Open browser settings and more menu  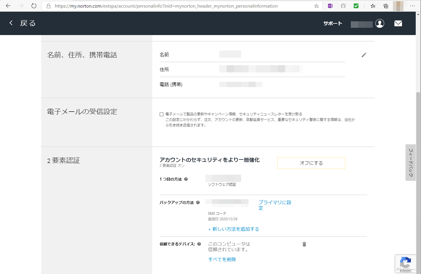[413, 6]
